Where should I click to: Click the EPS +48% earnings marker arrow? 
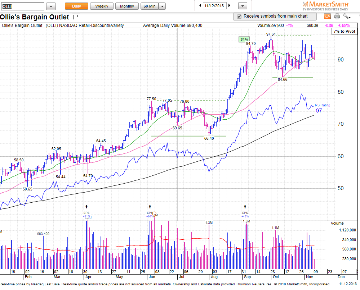click(x=245, y=207)
